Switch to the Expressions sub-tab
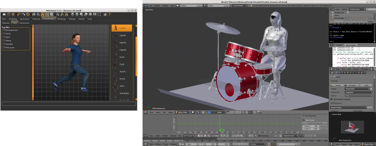 click(x=25, y=23)
